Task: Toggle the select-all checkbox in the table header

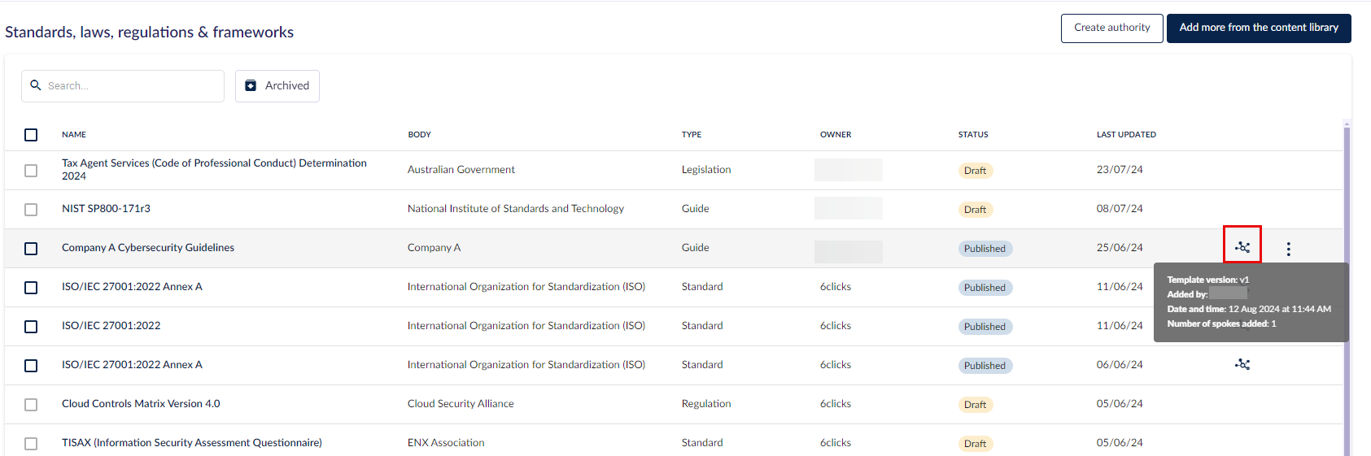Action: point(31,135)
